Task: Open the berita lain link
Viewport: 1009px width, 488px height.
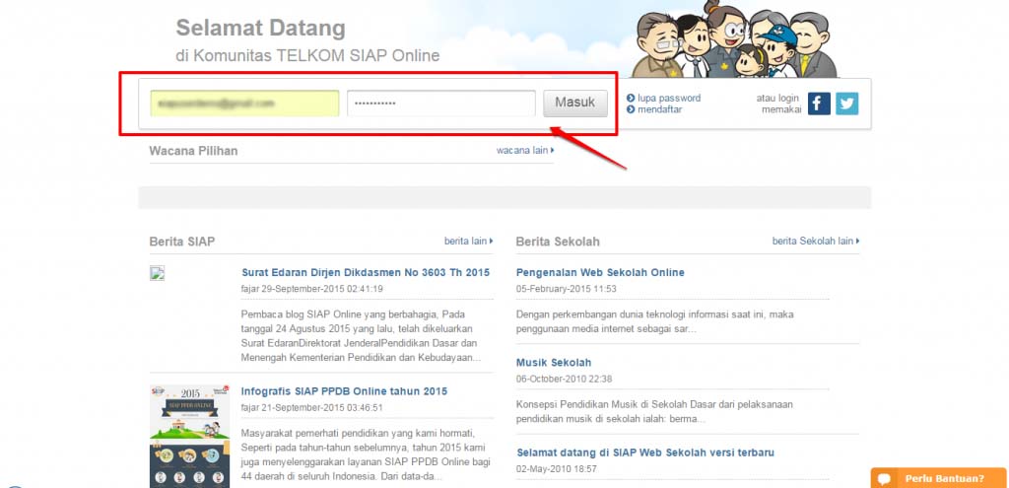Action: [x=468, y=241]
